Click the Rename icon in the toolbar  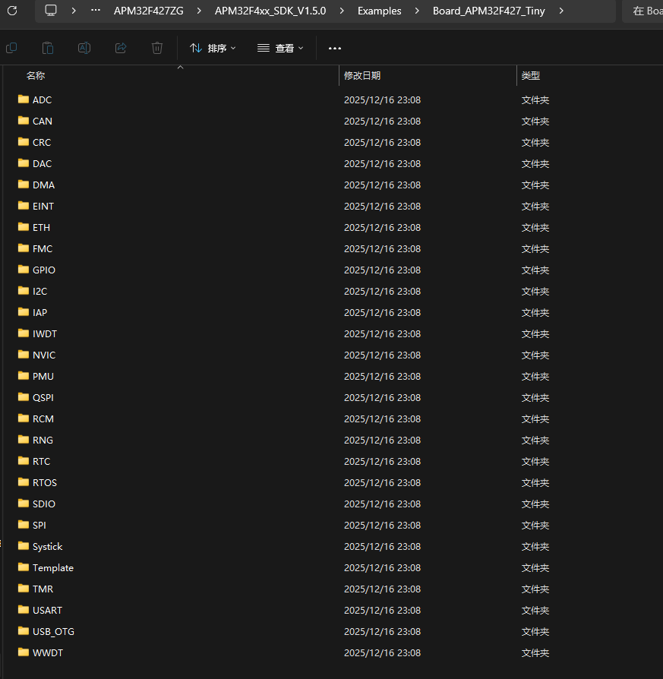point(84,48)
